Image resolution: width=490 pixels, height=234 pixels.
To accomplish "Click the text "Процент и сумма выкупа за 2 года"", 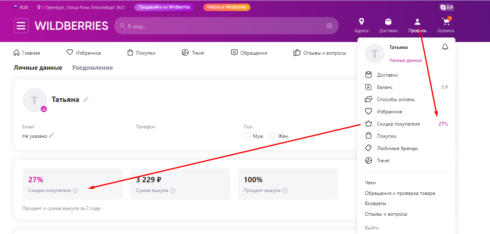I will 61,208.
